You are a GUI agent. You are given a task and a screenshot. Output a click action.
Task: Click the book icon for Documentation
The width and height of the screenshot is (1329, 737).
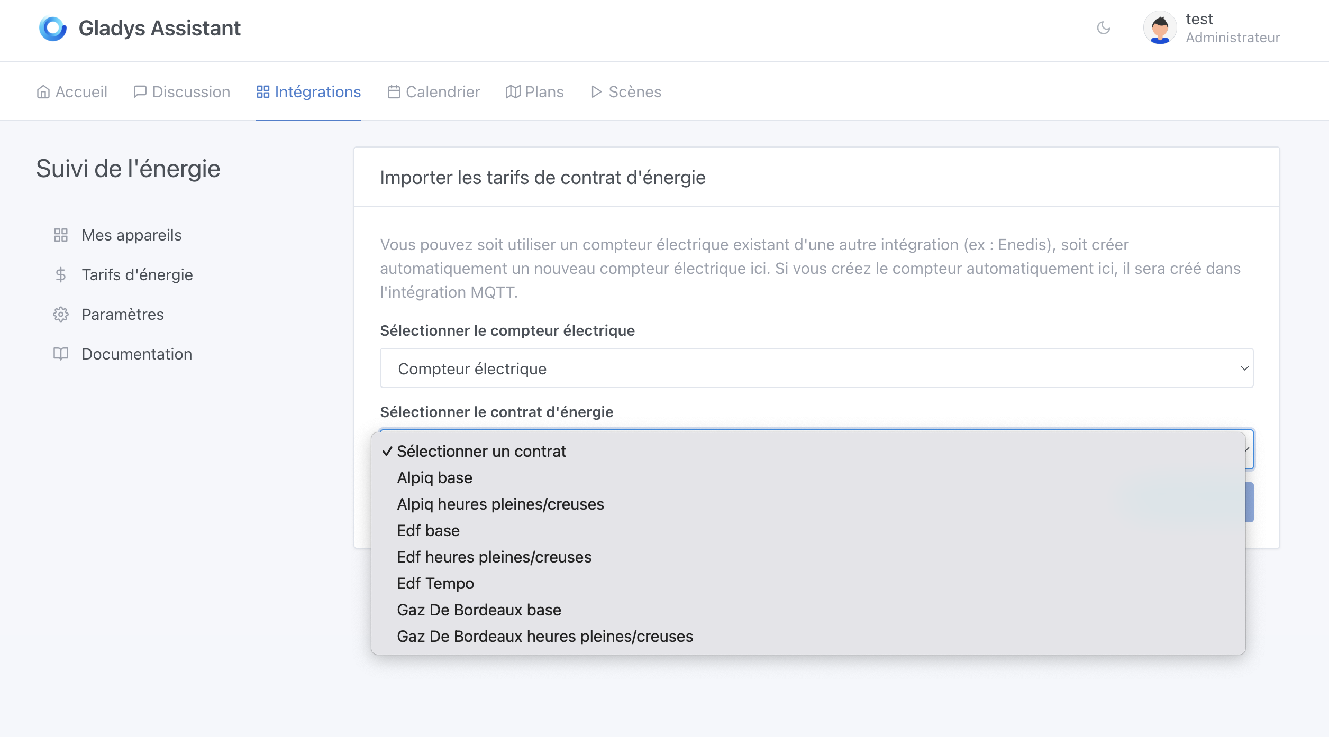[x=61, y=354]
